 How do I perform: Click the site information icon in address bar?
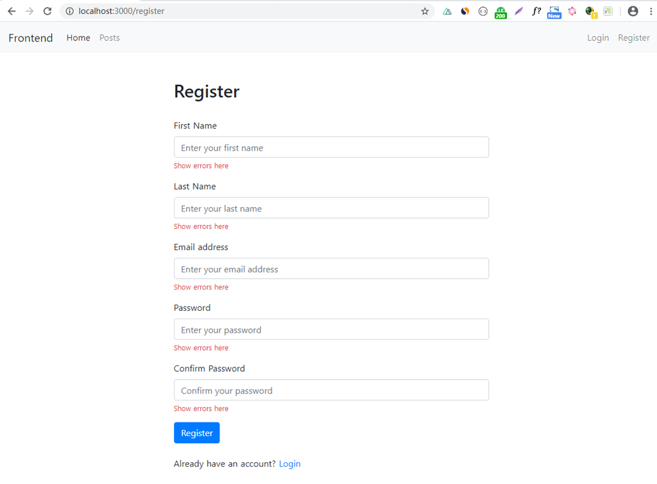69,12
